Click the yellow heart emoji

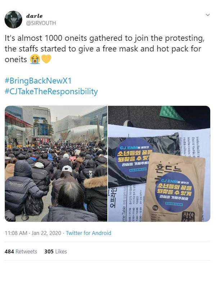[46, 59]
